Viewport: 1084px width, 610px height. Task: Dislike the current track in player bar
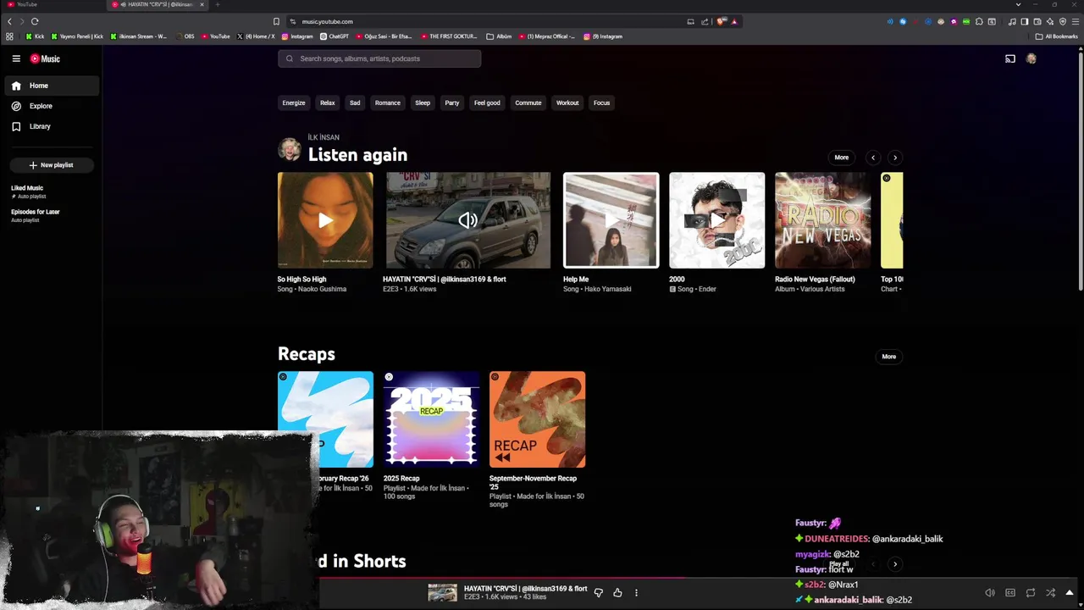point(598,593)
